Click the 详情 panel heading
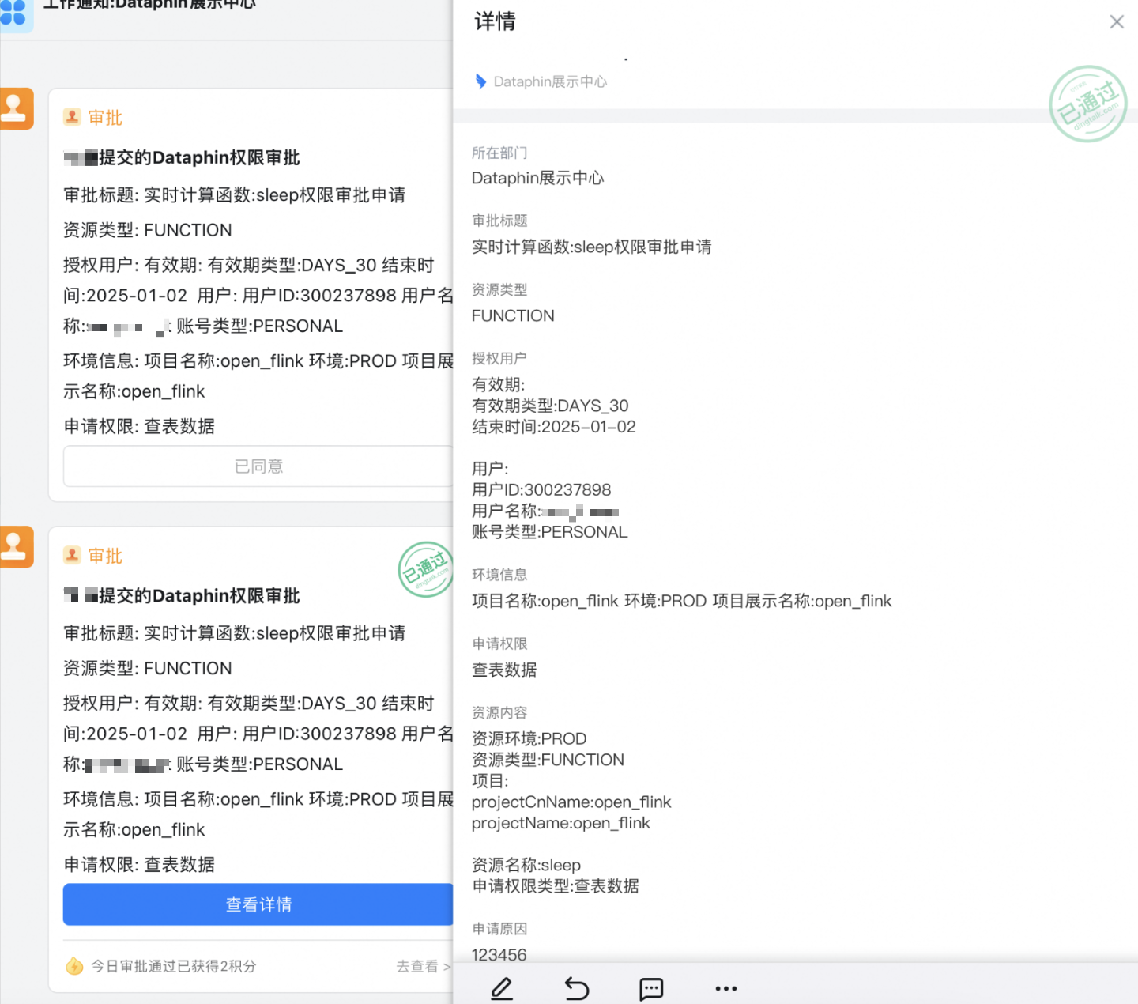This screenshot has height=1004, width=1138. [x=495, y=21]
